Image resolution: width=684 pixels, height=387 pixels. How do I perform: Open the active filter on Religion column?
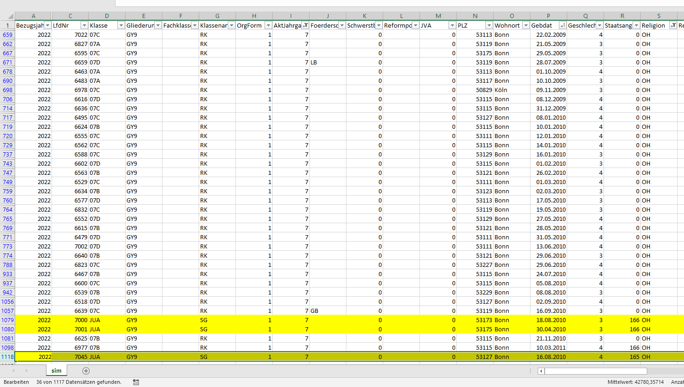(x=673, y=25)
